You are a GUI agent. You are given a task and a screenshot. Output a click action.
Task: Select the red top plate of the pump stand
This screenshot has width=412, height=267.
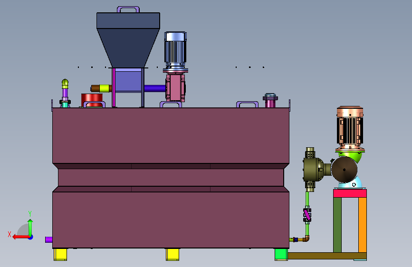[x=350, y=193]
